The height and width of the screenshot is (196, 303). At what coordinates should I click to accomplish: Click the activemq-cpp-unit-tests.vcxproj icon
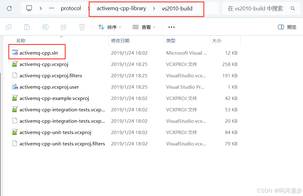pos(15,132)
